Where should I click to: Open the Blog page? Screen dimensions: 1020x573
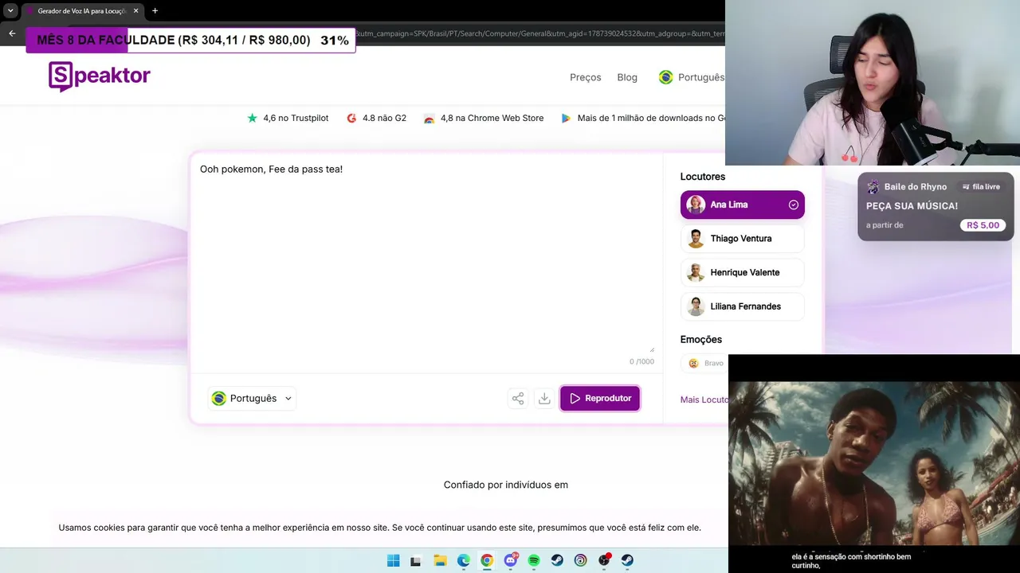pyautogui.click(x=627, y=77)
